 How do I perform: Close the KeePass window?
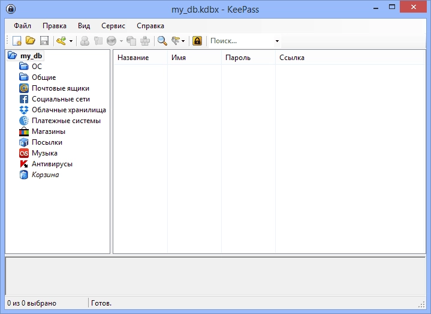pyautogui.click(x=414, y=7)
